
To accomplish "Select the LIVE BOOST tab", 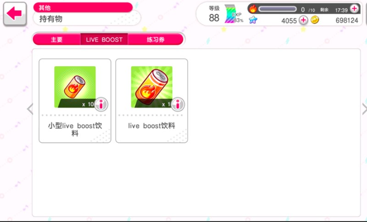I will [x=104, y=39].
